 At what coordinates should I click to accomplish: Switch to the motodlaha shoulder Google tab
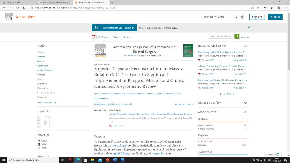[x=55, y=2]
